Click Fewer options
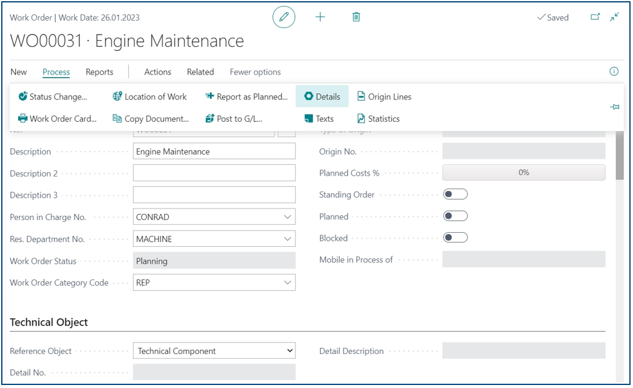 coord(255,72)
